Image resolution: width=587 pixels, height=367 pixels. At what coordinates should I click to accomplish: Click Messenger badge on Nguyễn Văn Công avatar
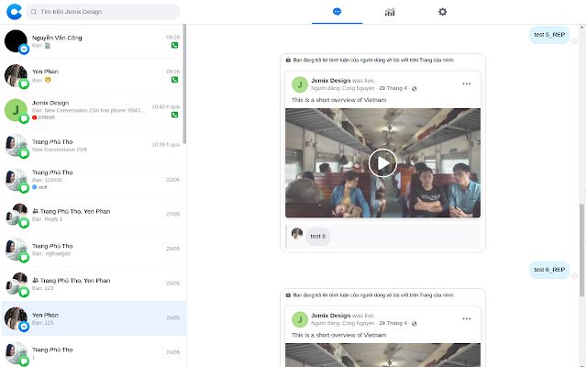(x=24, y=49)
